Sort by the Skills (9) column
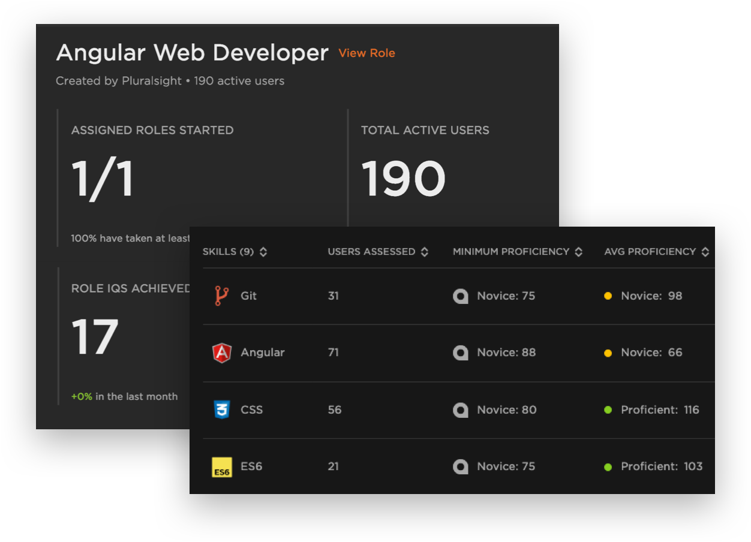Image resolution: width=751 pixels, height=542 pixels. tap(235, 252)
